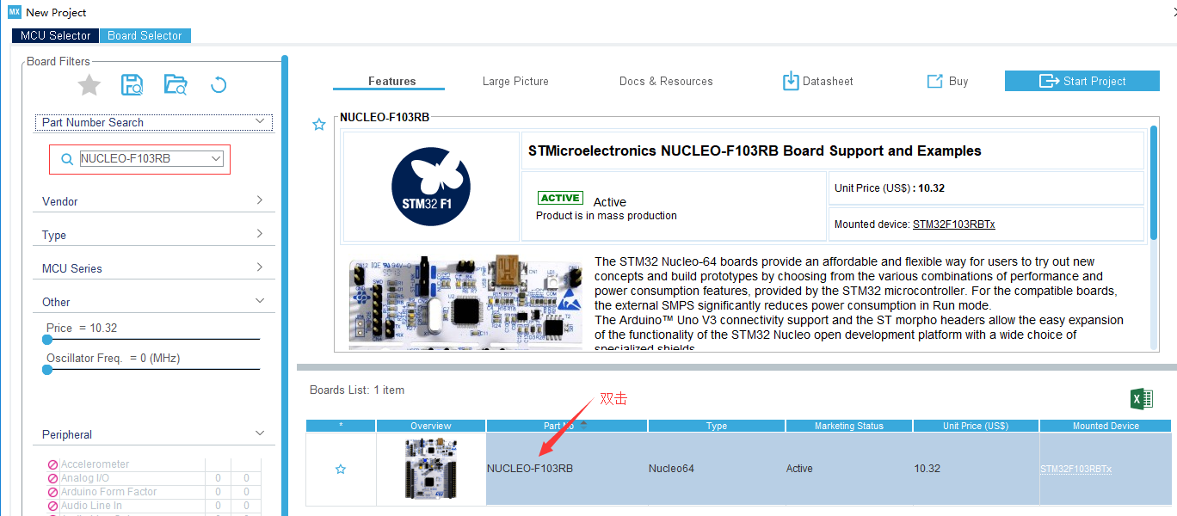Click the Overview column header
Image resolution: width=1177 pixels, height=516 pixels.
(431, 426)
